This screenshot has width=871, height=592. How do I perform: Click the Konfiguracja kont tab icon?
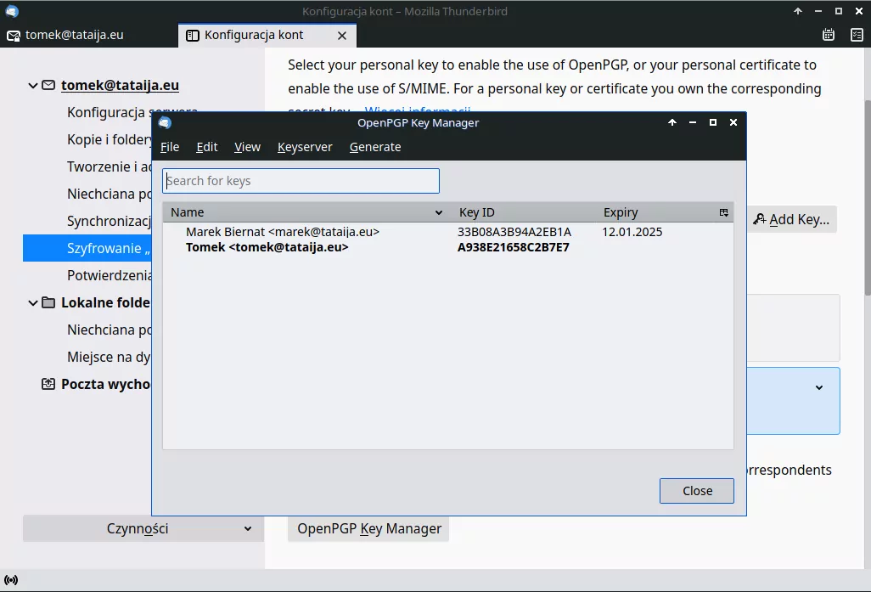point(192,36)
